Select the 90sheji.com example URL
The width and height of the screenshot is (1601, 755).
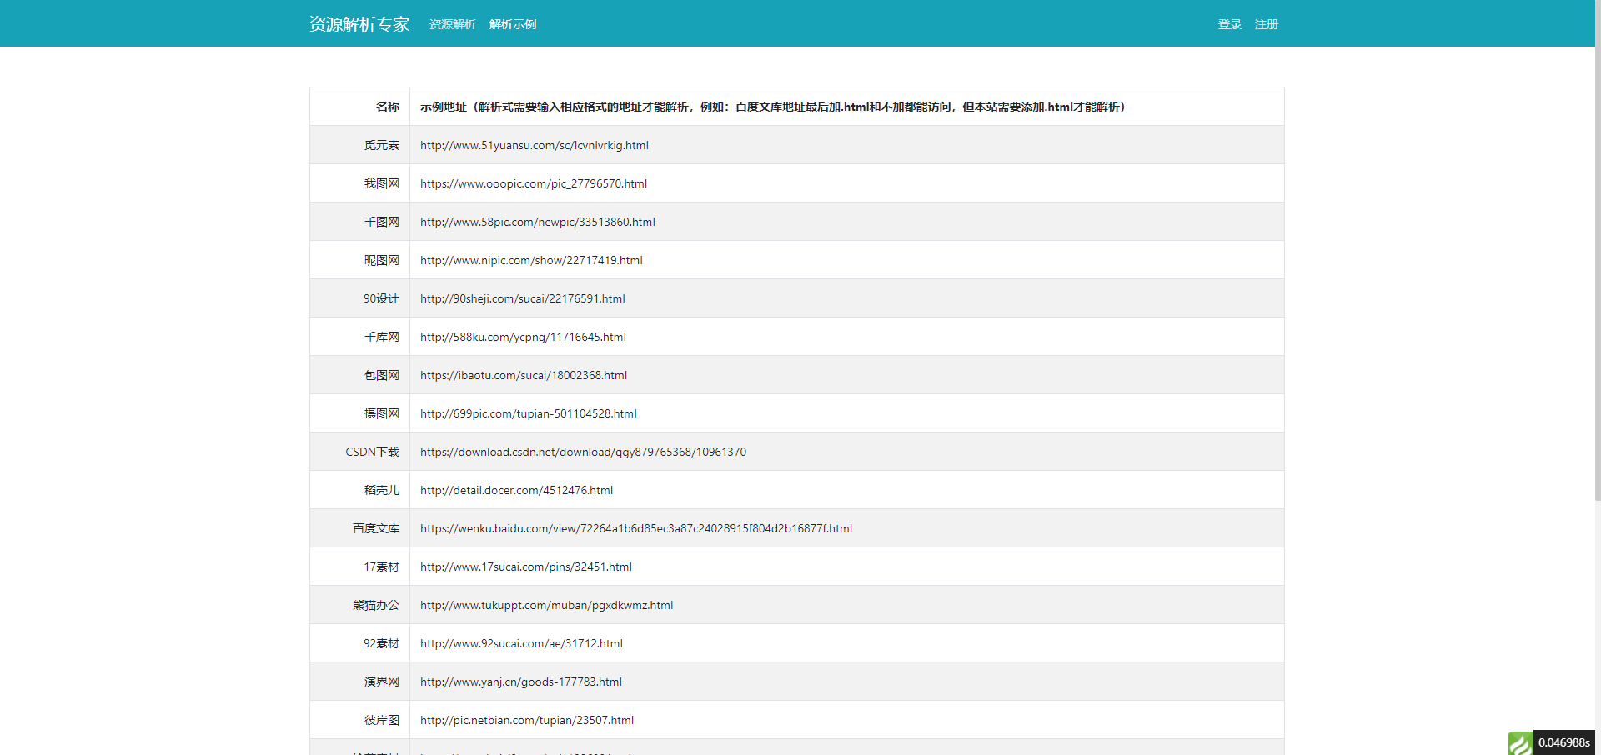[x=523, y=298]
